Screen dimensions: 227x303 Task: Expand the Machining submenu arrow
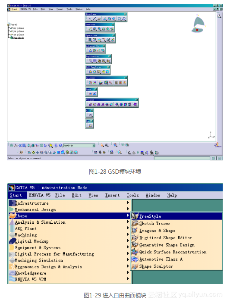tap(128, 234)
